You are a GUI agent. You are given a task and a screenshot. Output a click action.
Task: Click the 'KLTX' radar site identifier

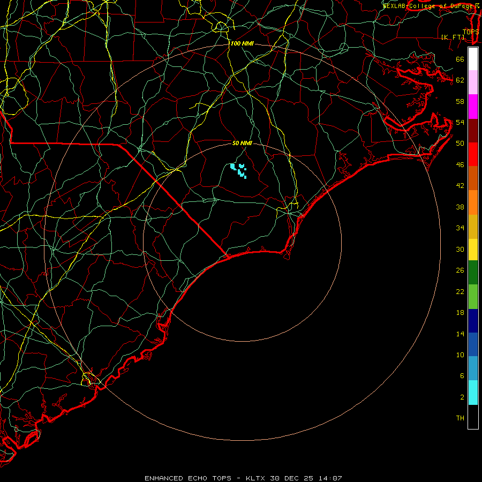[x=256, y=478]
